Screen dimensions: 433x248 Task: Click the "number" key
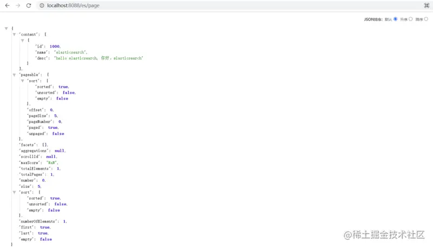click(x=28, y=180)
